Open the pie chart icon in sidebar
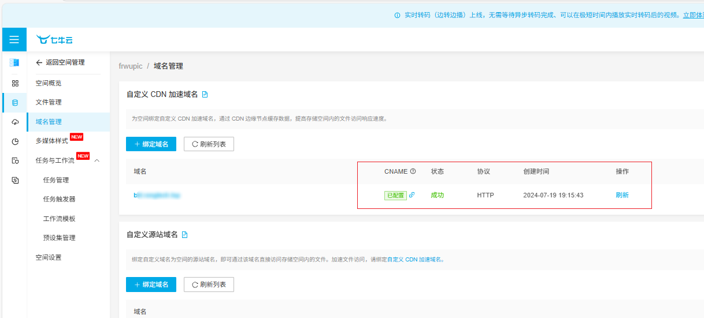This screenshot has height=318, width=704. coord(15,141)
